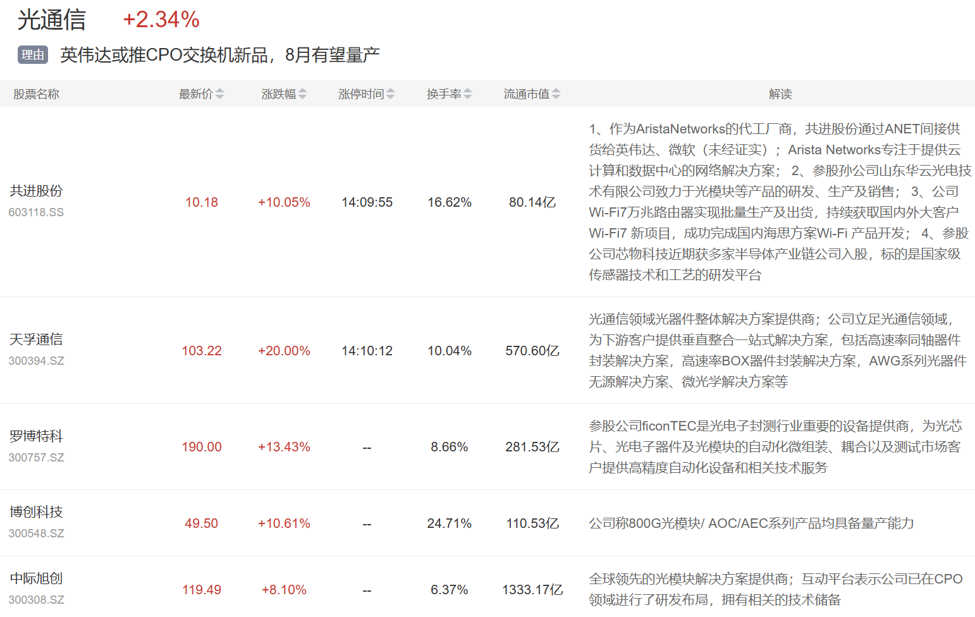Click stock code 603118.SS
The height and width of the screenshot is (617, 975).
tap(36, 212)
